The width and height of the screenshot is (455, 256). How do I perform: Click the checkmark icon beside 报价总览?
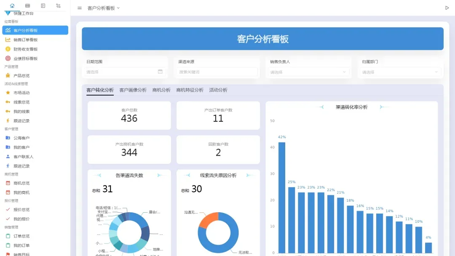pyautogui.click(x=8, y=209)
